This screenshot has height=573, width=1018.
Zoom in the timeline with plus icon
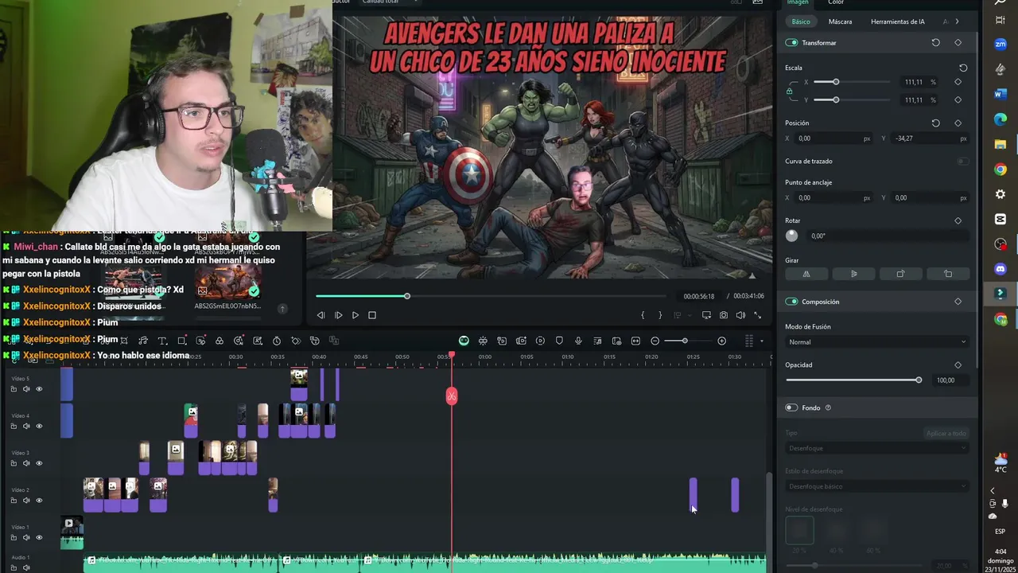(721, 341)
